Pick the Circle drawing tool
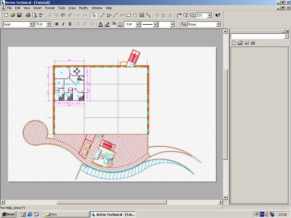 [135, 15]
